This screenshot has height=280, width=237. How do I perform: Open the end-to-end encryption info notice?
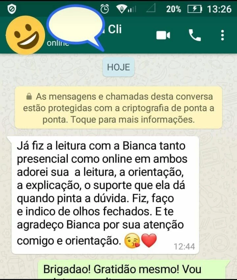pos(118,108)
